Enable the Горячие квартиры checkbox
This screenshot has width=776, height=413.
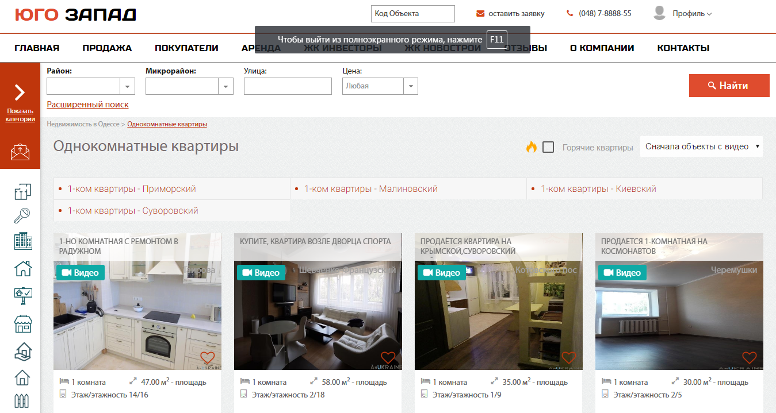(548, 147)
